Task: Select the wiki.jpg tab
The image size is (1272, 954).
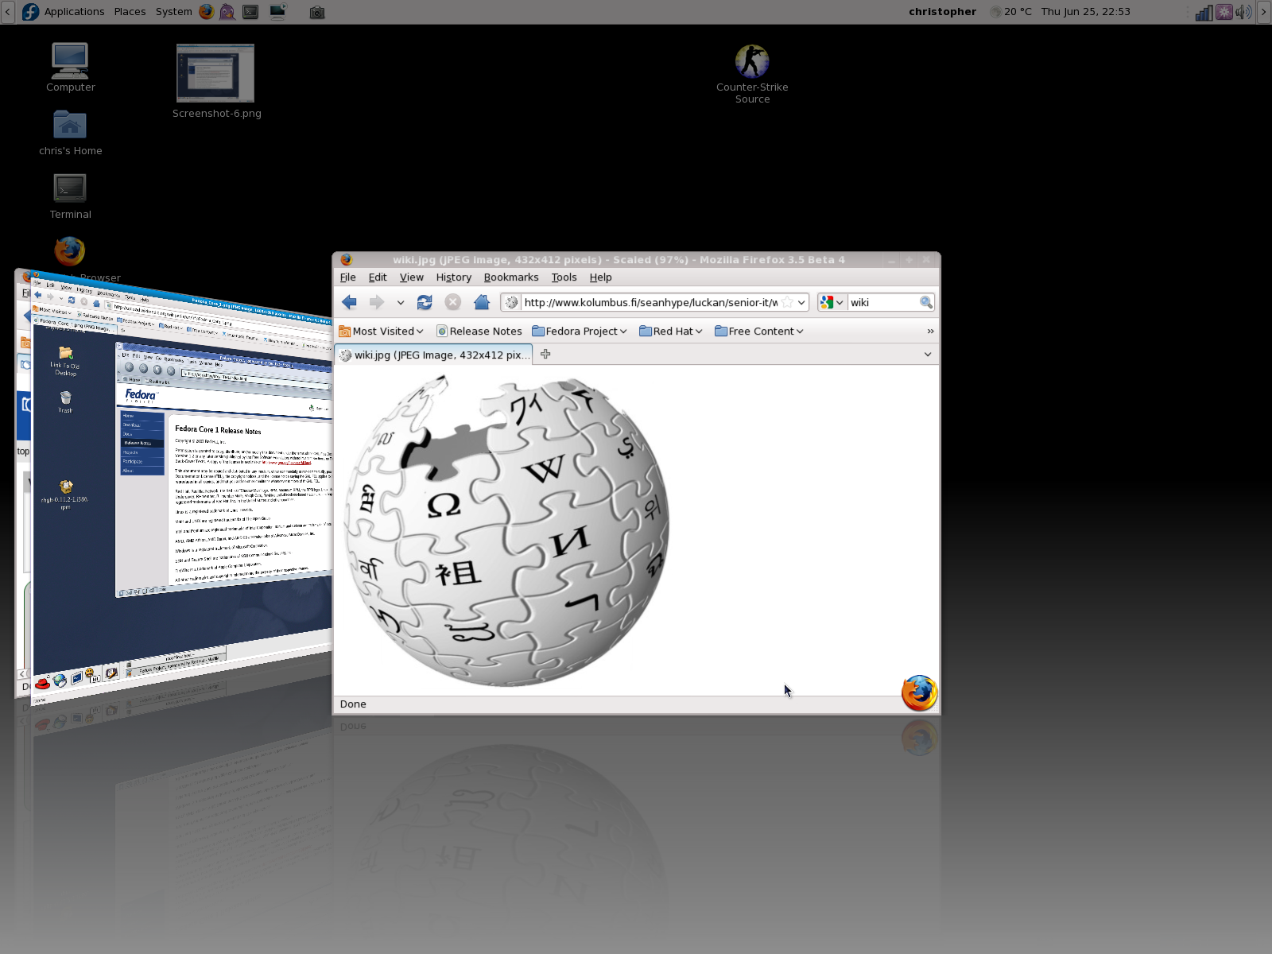Action: (x=434, y=355)
